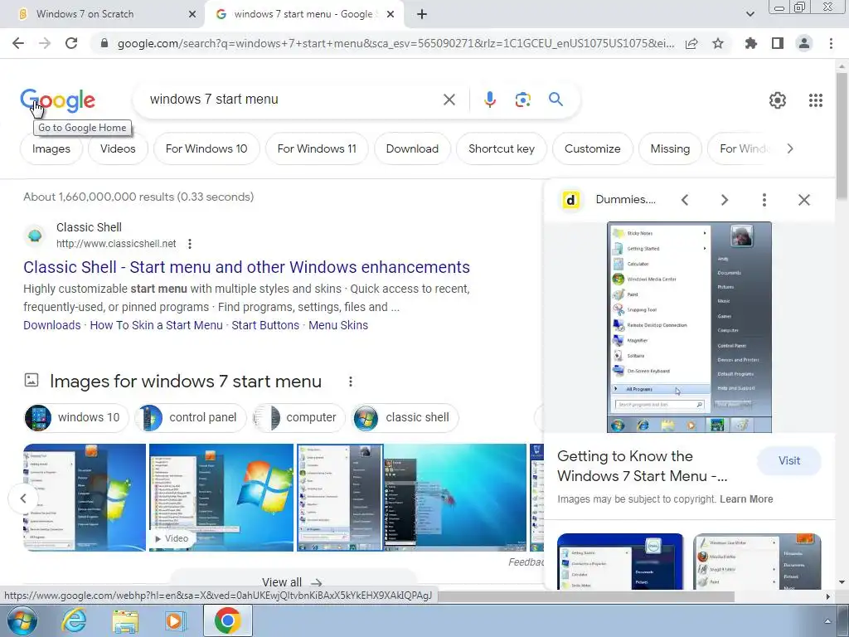The image size is (849, 637).
Task: Click the browser forward arrow
Action: coord(45,43)
